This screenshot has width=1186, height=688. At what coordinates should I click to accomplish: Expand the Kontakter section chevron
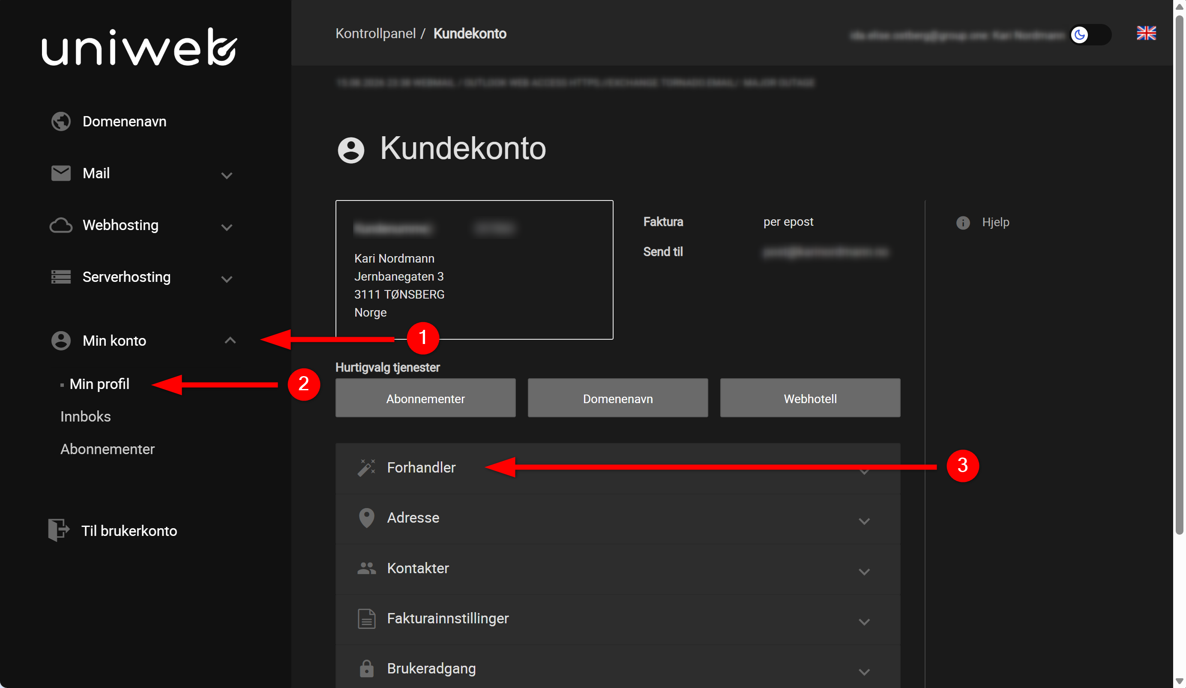864,572
